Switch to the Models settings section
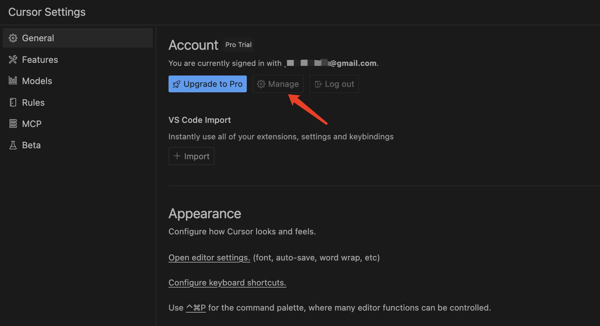Image resolution: width=600 pixels, height=326 pixels. (37, 81)
